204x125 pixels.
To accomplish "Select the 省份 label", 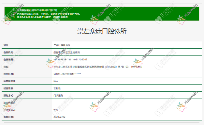I will 7,45.
